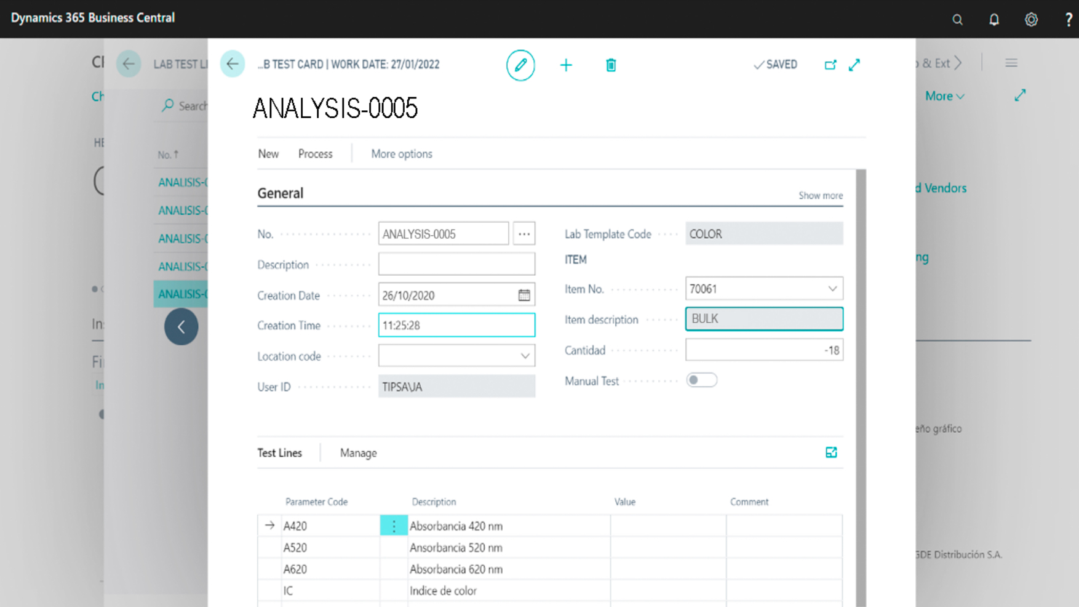Delete this test card via the trash icon
1079x607 pixels.
point(611,65)
